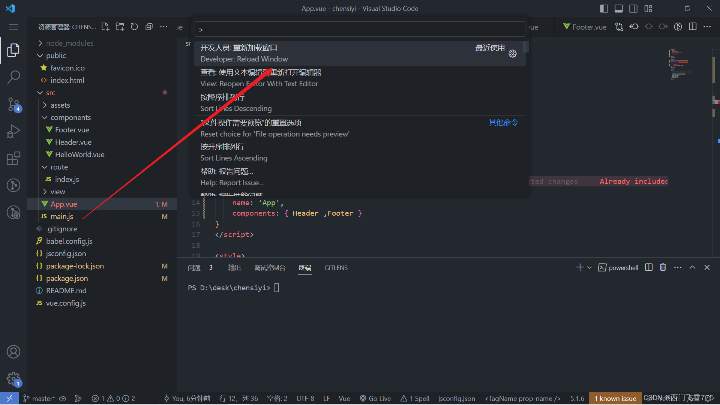The image size is (720, 405).
Task: Toggle the primary sidebar visibility
Action: click(604, 8)
